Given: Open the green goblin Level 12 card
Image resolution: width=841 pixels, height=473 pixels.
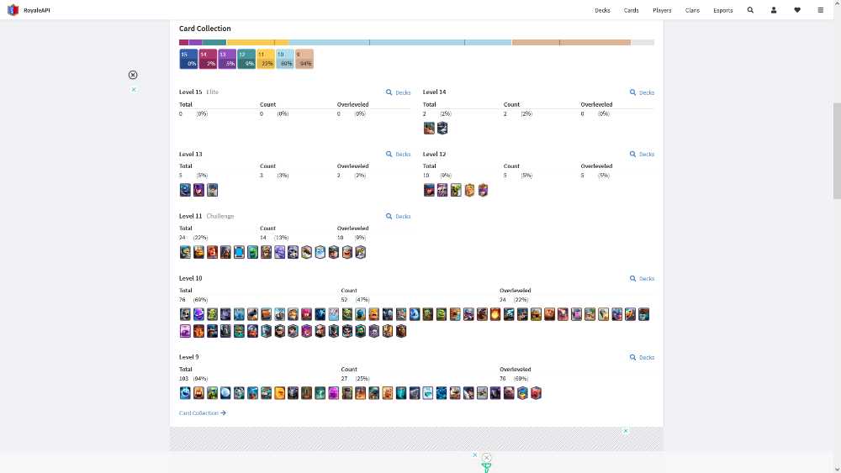Looking at the screenshot, I should point(456,190).
